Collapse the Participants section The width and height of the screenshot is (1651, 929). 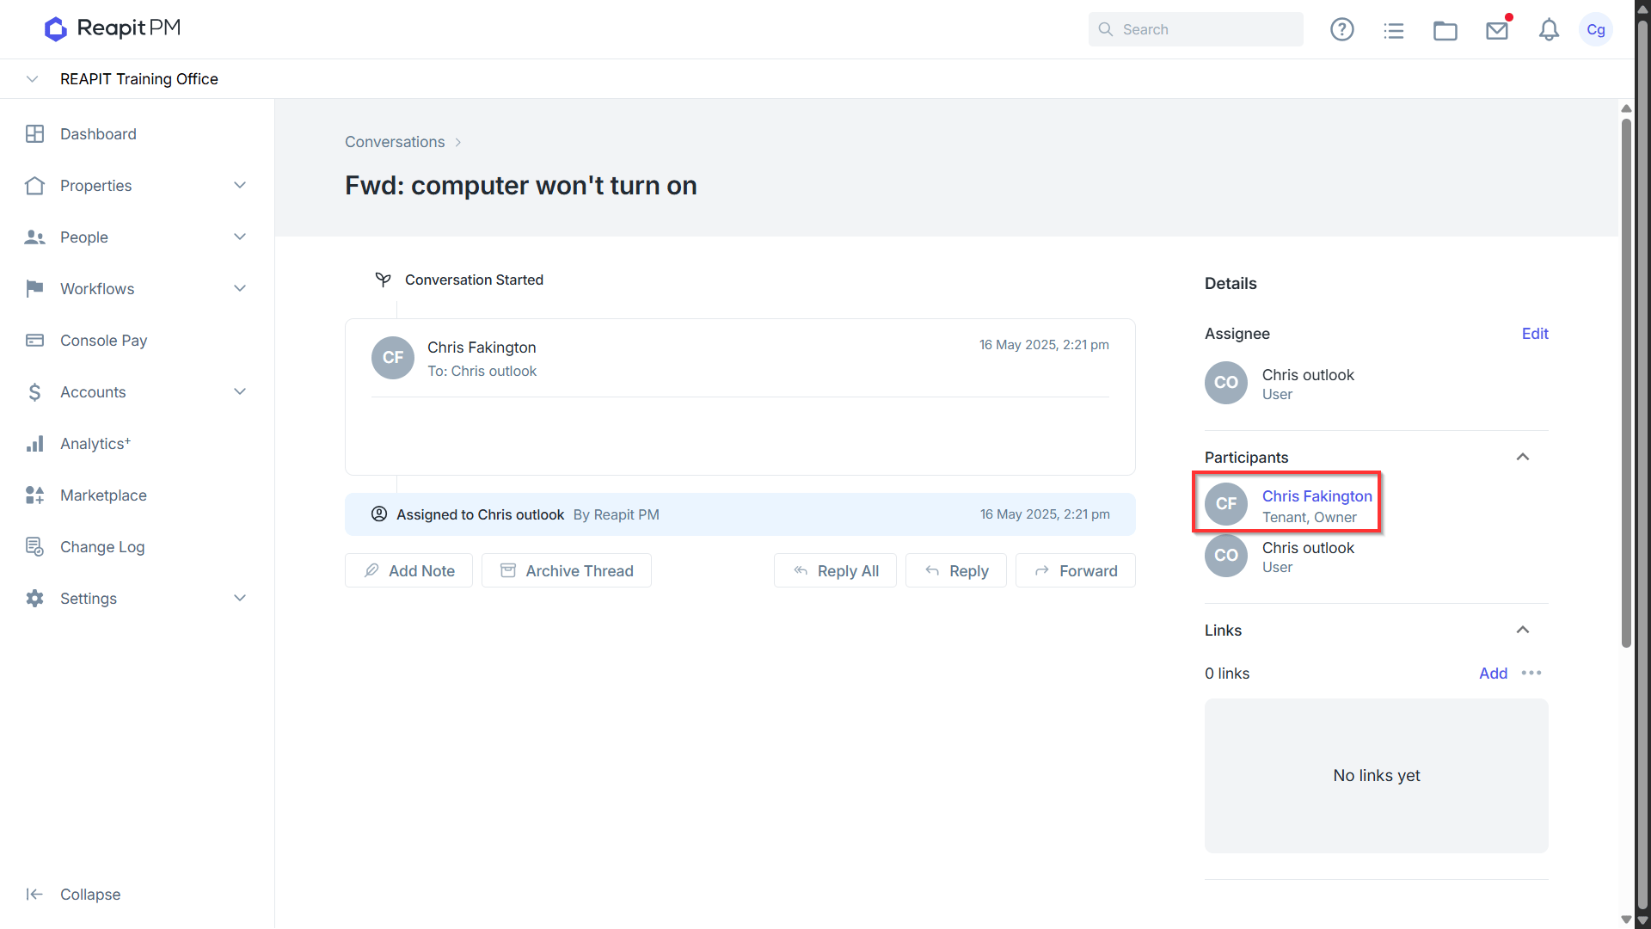tap(1523, 457)
